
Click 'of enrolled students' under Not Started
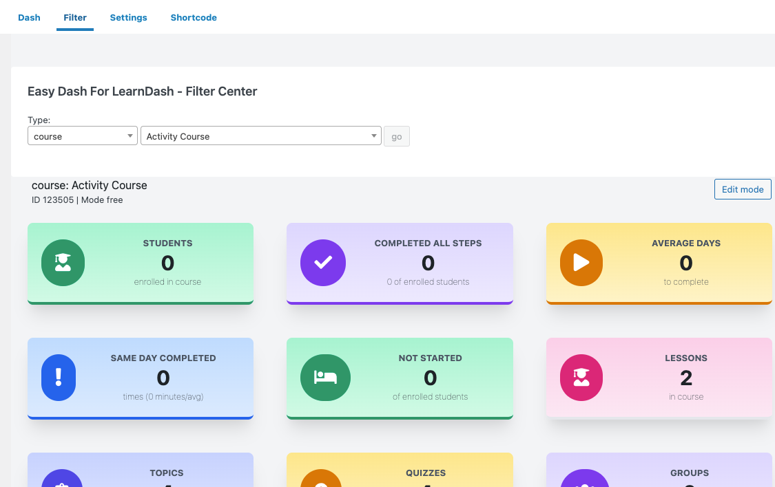tap(430, 397)
